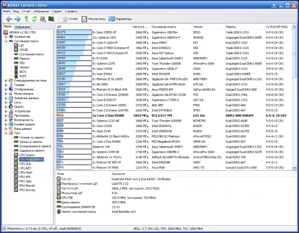Click the green Refresh icon
The height and width of the screenshot is (233, 299).
(34, 19)
